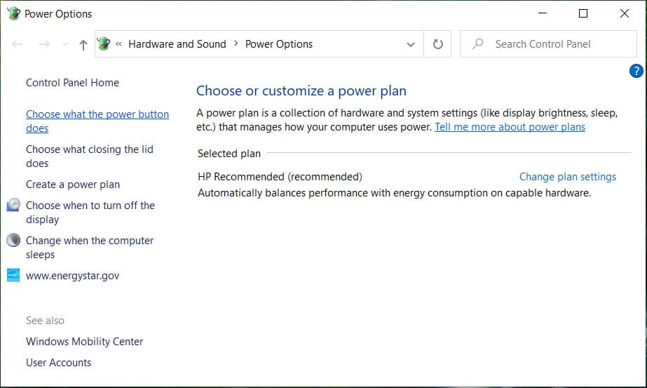Expand the address bar history dropdown
The width and height of the screenshot is (647, 388).
coord(411,44)
